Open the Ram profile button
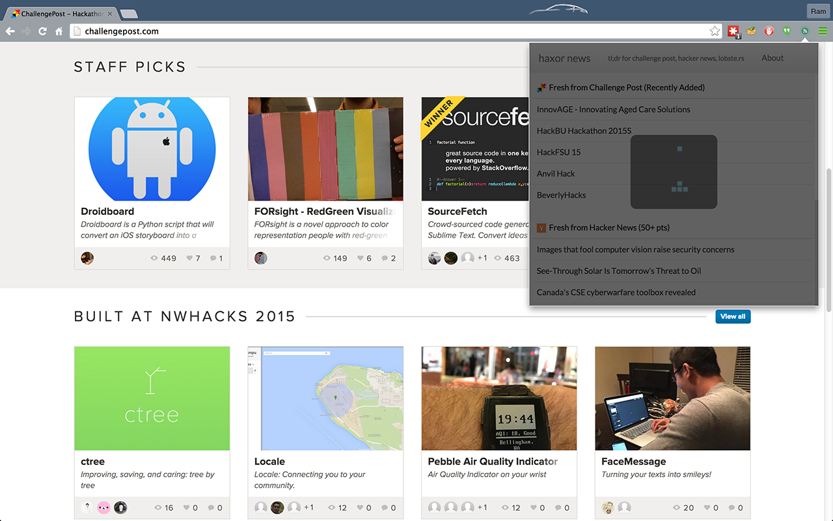The image size is (833, 521). click(x=817, y=12)
